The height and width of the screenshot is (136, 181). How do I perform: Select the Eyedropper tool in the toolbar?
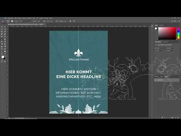pos(5,32)
